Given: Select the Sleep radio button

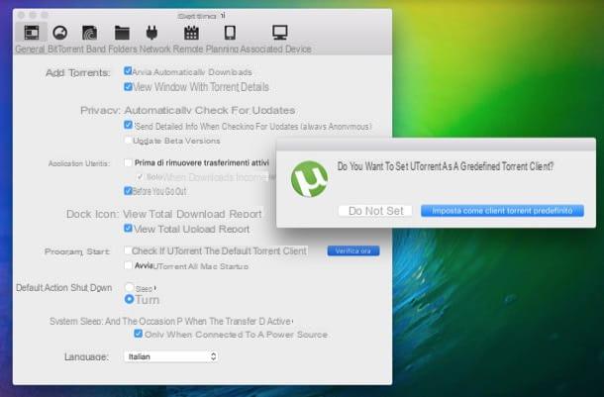Looking at the screenshot, I should [x=129, y=287].
